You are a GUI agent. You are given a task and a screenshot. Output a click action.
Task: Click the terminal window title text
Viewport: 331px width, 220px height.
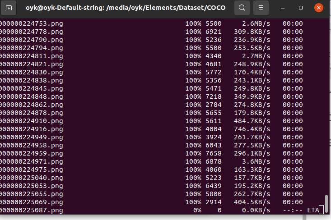pos(126,8)
